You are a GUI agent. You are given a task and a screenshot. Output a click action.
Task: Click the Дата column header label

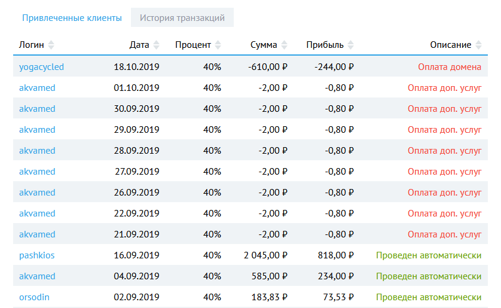[139, 45]
